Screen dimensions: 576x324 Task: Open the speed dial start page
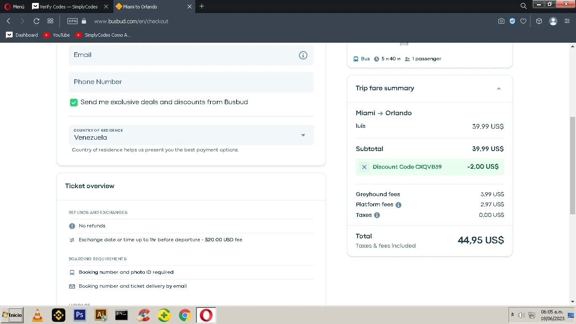click(x=51, y=21)
